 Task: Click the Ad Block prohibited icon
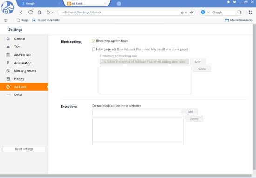(8, 87)
